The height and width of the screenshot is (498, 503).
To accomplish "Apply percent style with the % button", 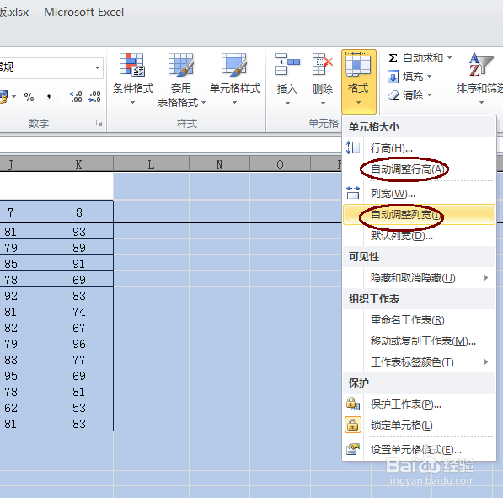I will (x=29, y=97).
